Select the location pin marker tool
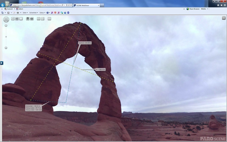This screenshot has width=227, height=142. pyautogui.click(x=28, y=19)
